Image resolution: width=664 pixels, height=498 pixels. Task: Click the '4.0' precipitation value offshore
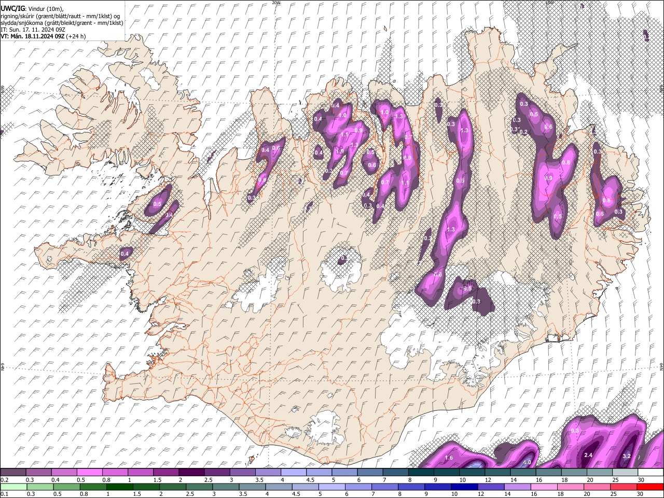click(527, 462)
